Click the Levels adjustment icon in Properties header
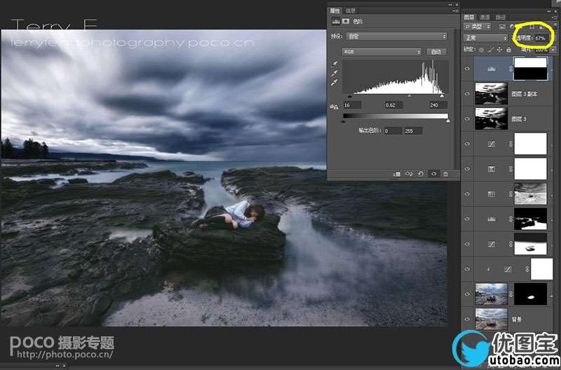This screenshot has width=561, height=370. [x=336, y=21]
